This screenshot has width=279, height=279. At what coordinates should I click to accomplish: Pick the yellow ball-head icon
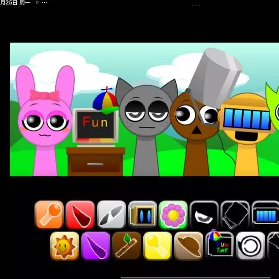tap(158, 246)
